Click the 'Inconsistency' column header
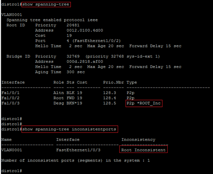 (x=138, y=140)
